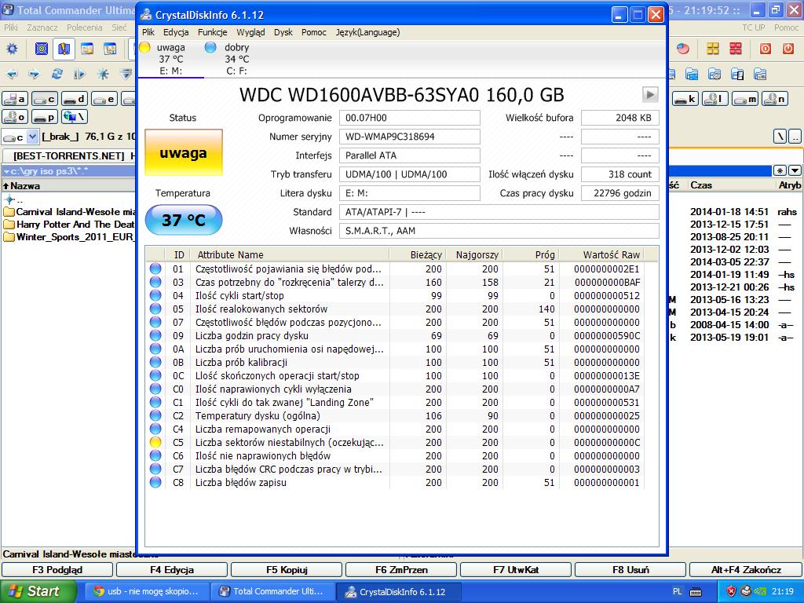Viewport: 804px width, 603px height.
Task: Select the Winter_Sports_2011_EUR folder
Action: click(69, 237)
